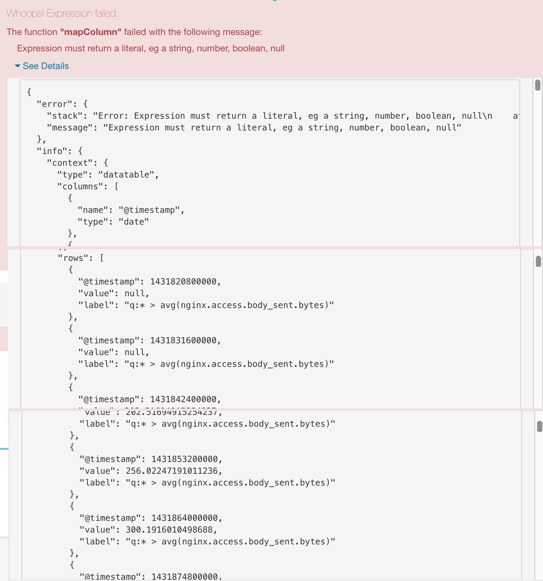Click the value 300.1916010498688
Viewport: 543px width, 581px height.
coord(169,530)
